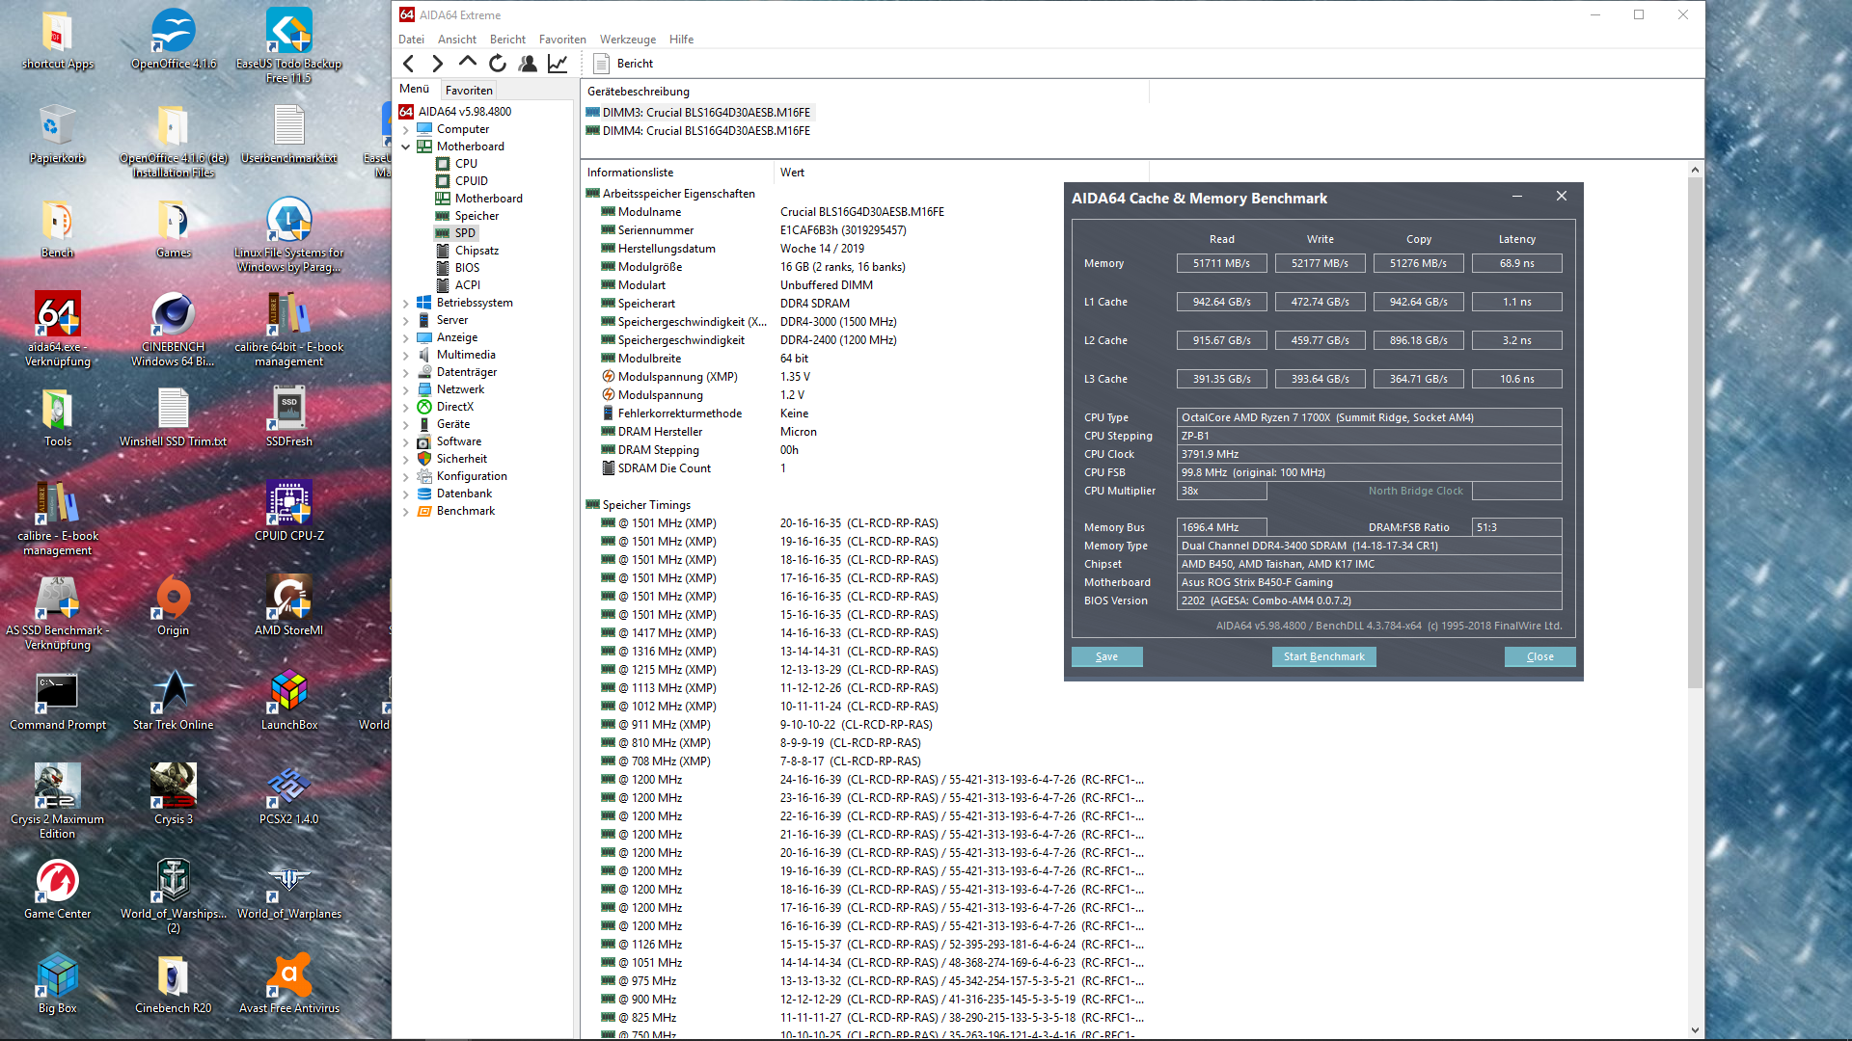Open Cinebench R20 desktop icon
This screenshot has width=1852, height=1041.
(173, 983)
